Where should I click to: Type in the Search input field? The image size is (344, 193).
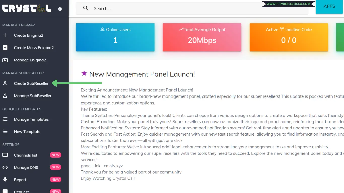pyautogui.click(x=196, y=9)
